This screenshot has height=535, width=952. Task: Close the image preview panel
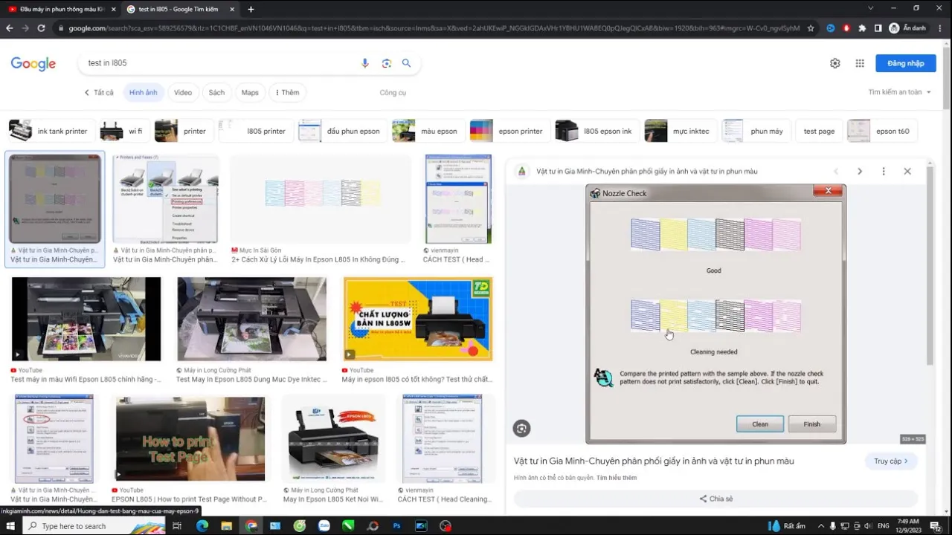click(907, 171)
